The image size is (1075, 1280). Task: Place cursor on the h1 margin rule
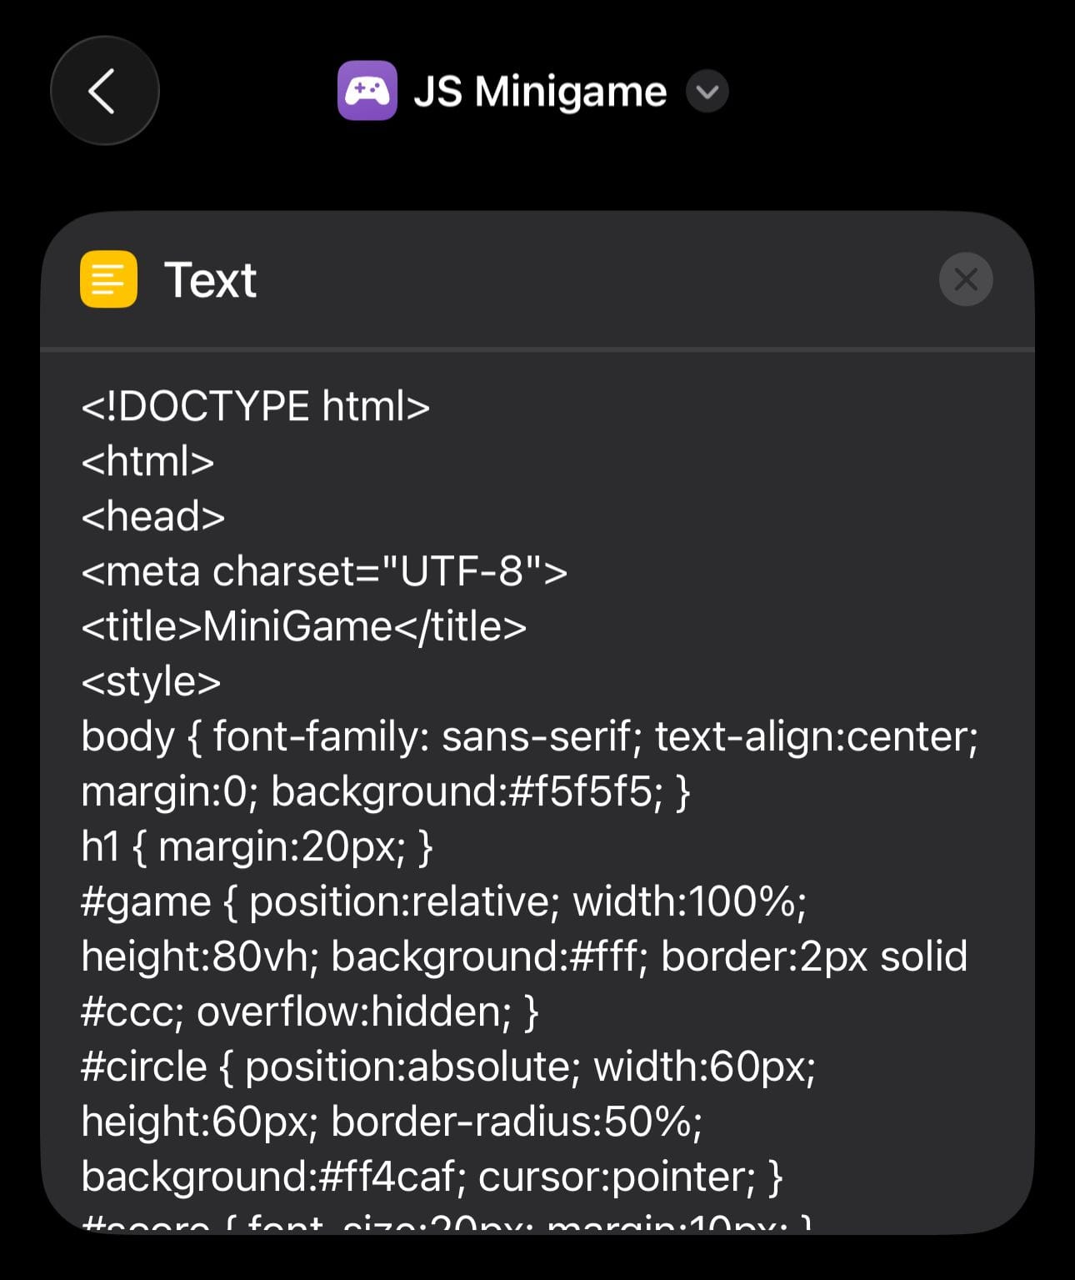(x=257, y=847)
